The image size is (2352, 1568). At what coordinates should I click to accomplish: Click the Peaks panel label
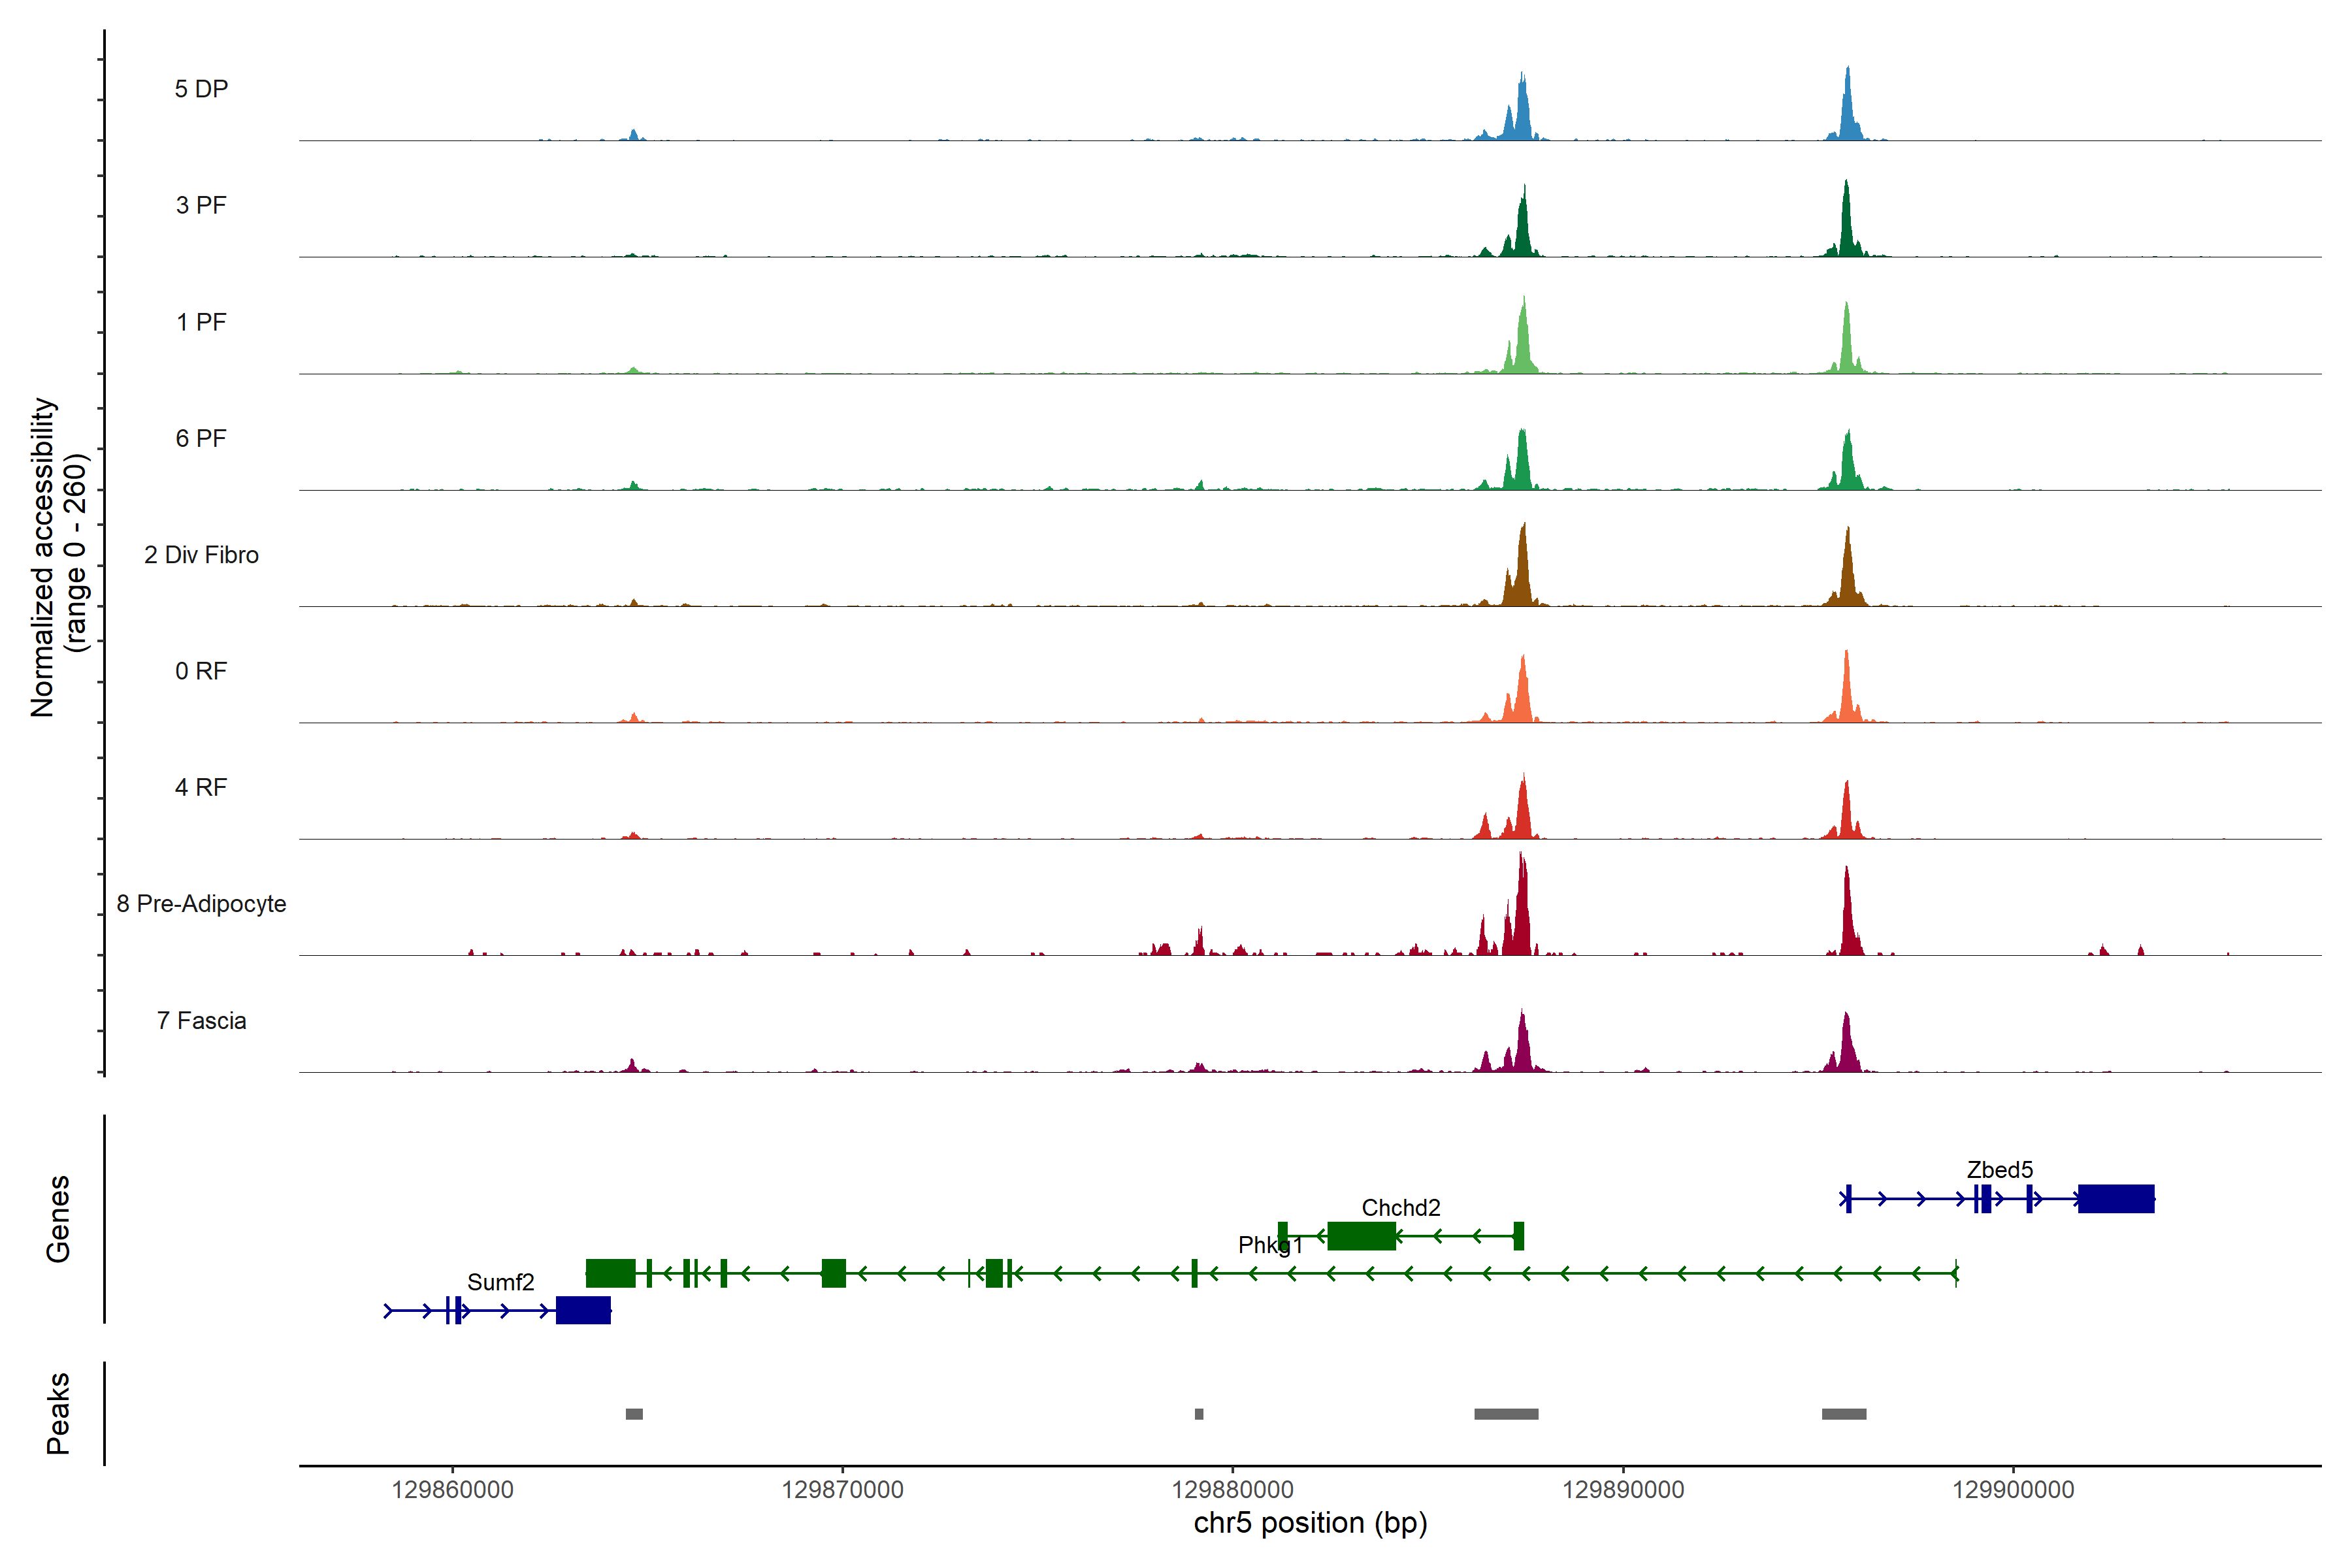[x=58, y=1413]
